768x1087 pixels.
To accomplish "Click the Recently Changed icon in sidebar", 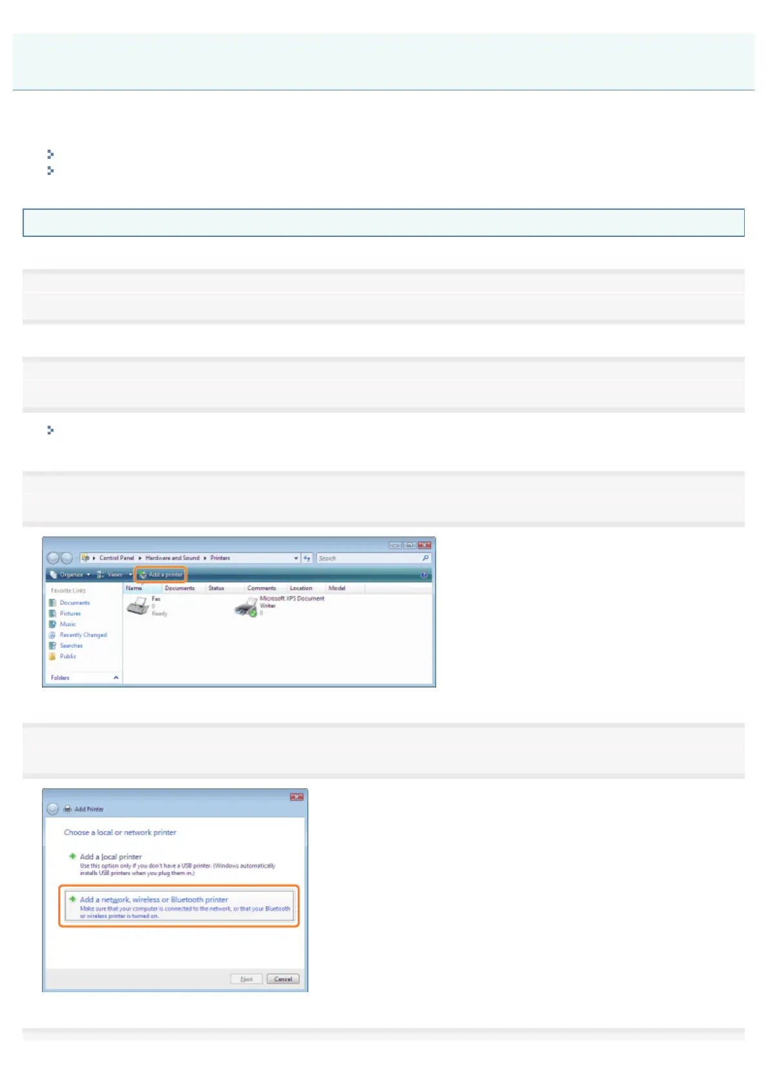I will point(52,635).
